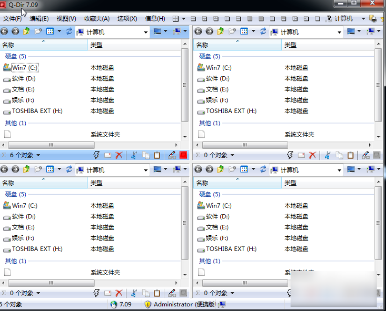The width and height of the screenshot is (386, 311).
Task: Toggle the square button at top-right pane status bar
Action: point(377,155)
